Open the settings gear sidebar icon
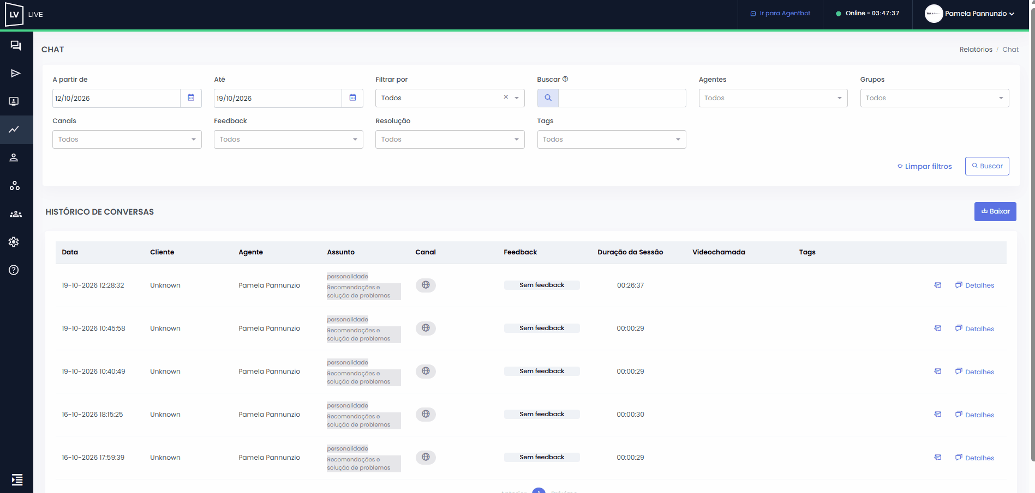Screen dimensions: 1035x493 pyautogui.click(x=14, y=242)
